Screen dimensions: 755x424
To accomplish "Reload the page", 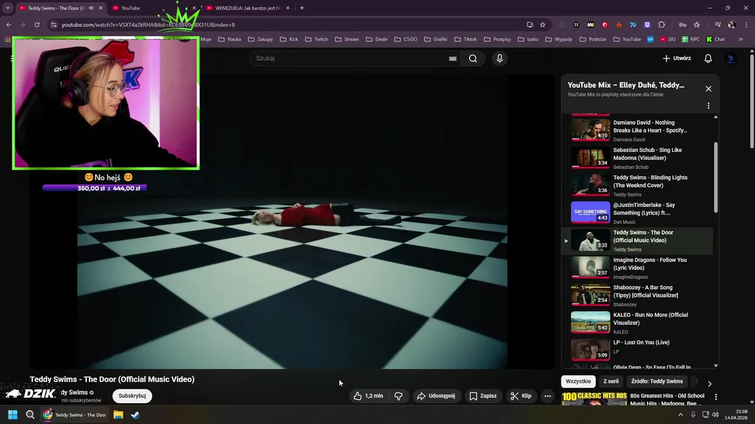I will click(x=37, y=25).
